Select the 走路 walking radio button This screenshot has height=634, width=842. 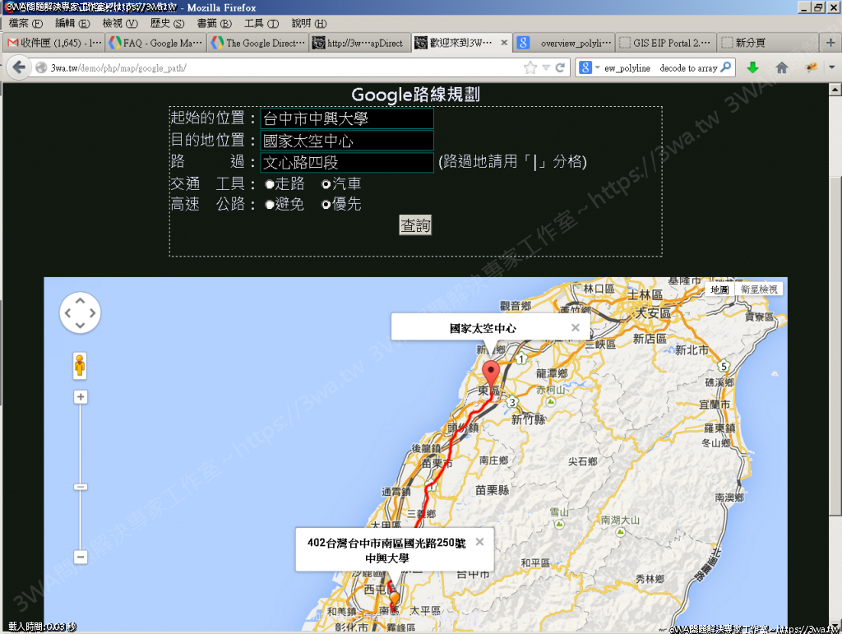click(270, 184)
